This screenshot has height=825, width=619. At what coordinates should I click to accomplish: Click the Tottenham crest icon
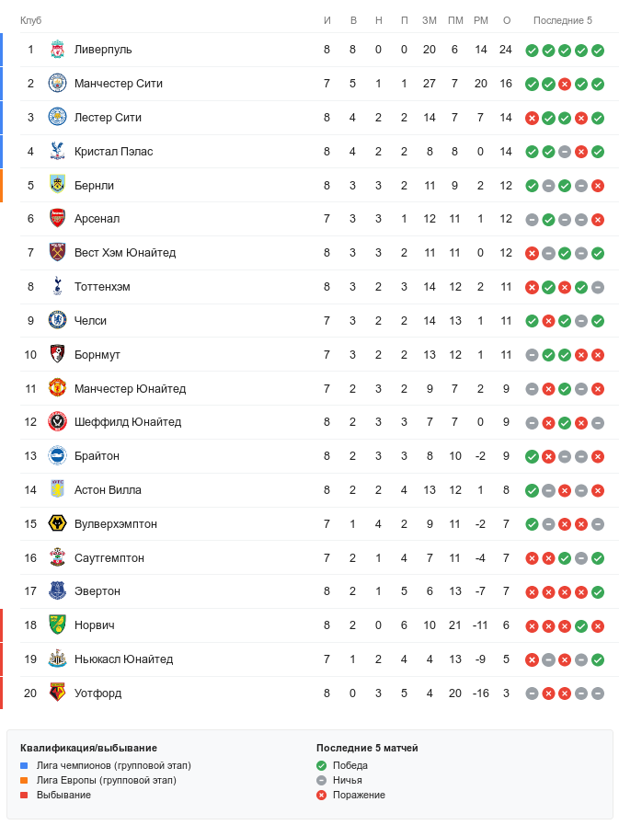(57, 287)
